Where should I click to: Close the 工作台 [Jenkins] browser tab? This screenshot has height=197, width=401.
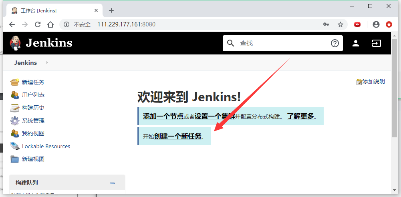(x=96, y=10)
